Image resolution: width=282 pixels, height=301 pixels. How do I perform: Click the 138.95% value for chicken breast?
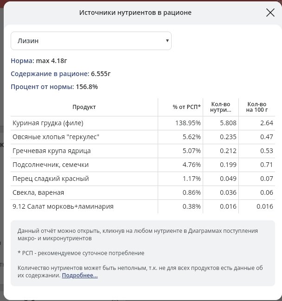tap(188, 123)
